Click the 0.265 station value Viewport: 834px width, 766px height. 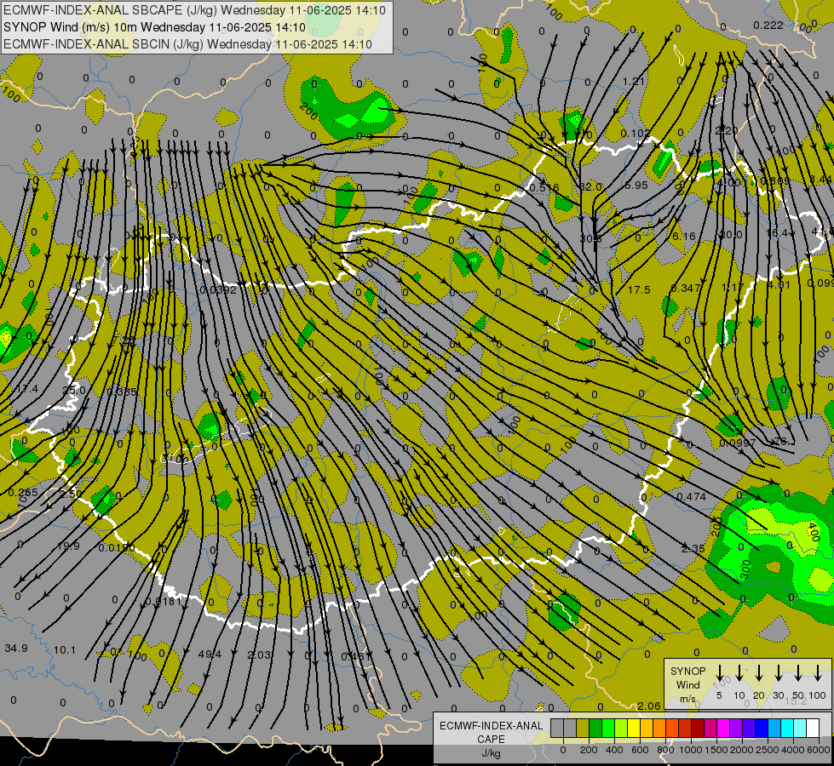(x=23, y=492)
